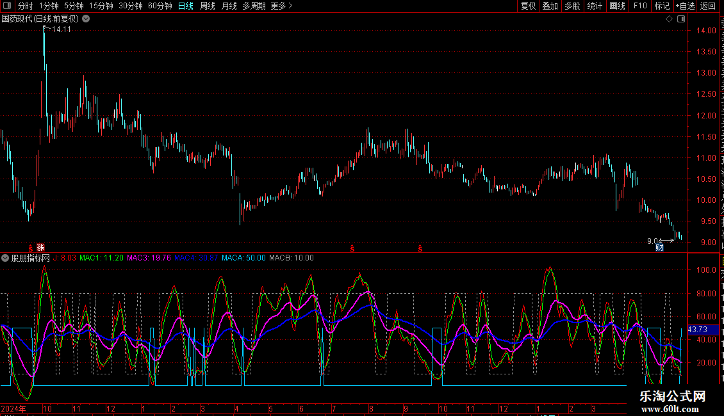Screen dimensions: 724x416
Task: Click the MAC3: 19.76 indicator value
Action: [149, 258]
